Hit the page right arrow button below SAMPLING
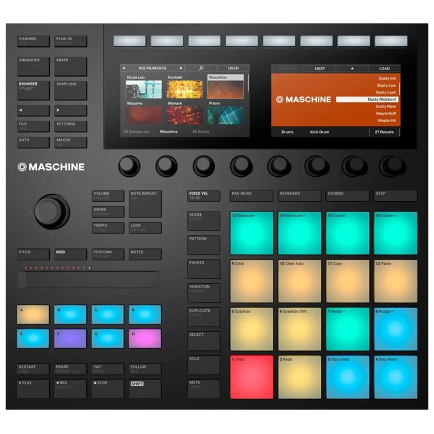 (x=71, y=110)
